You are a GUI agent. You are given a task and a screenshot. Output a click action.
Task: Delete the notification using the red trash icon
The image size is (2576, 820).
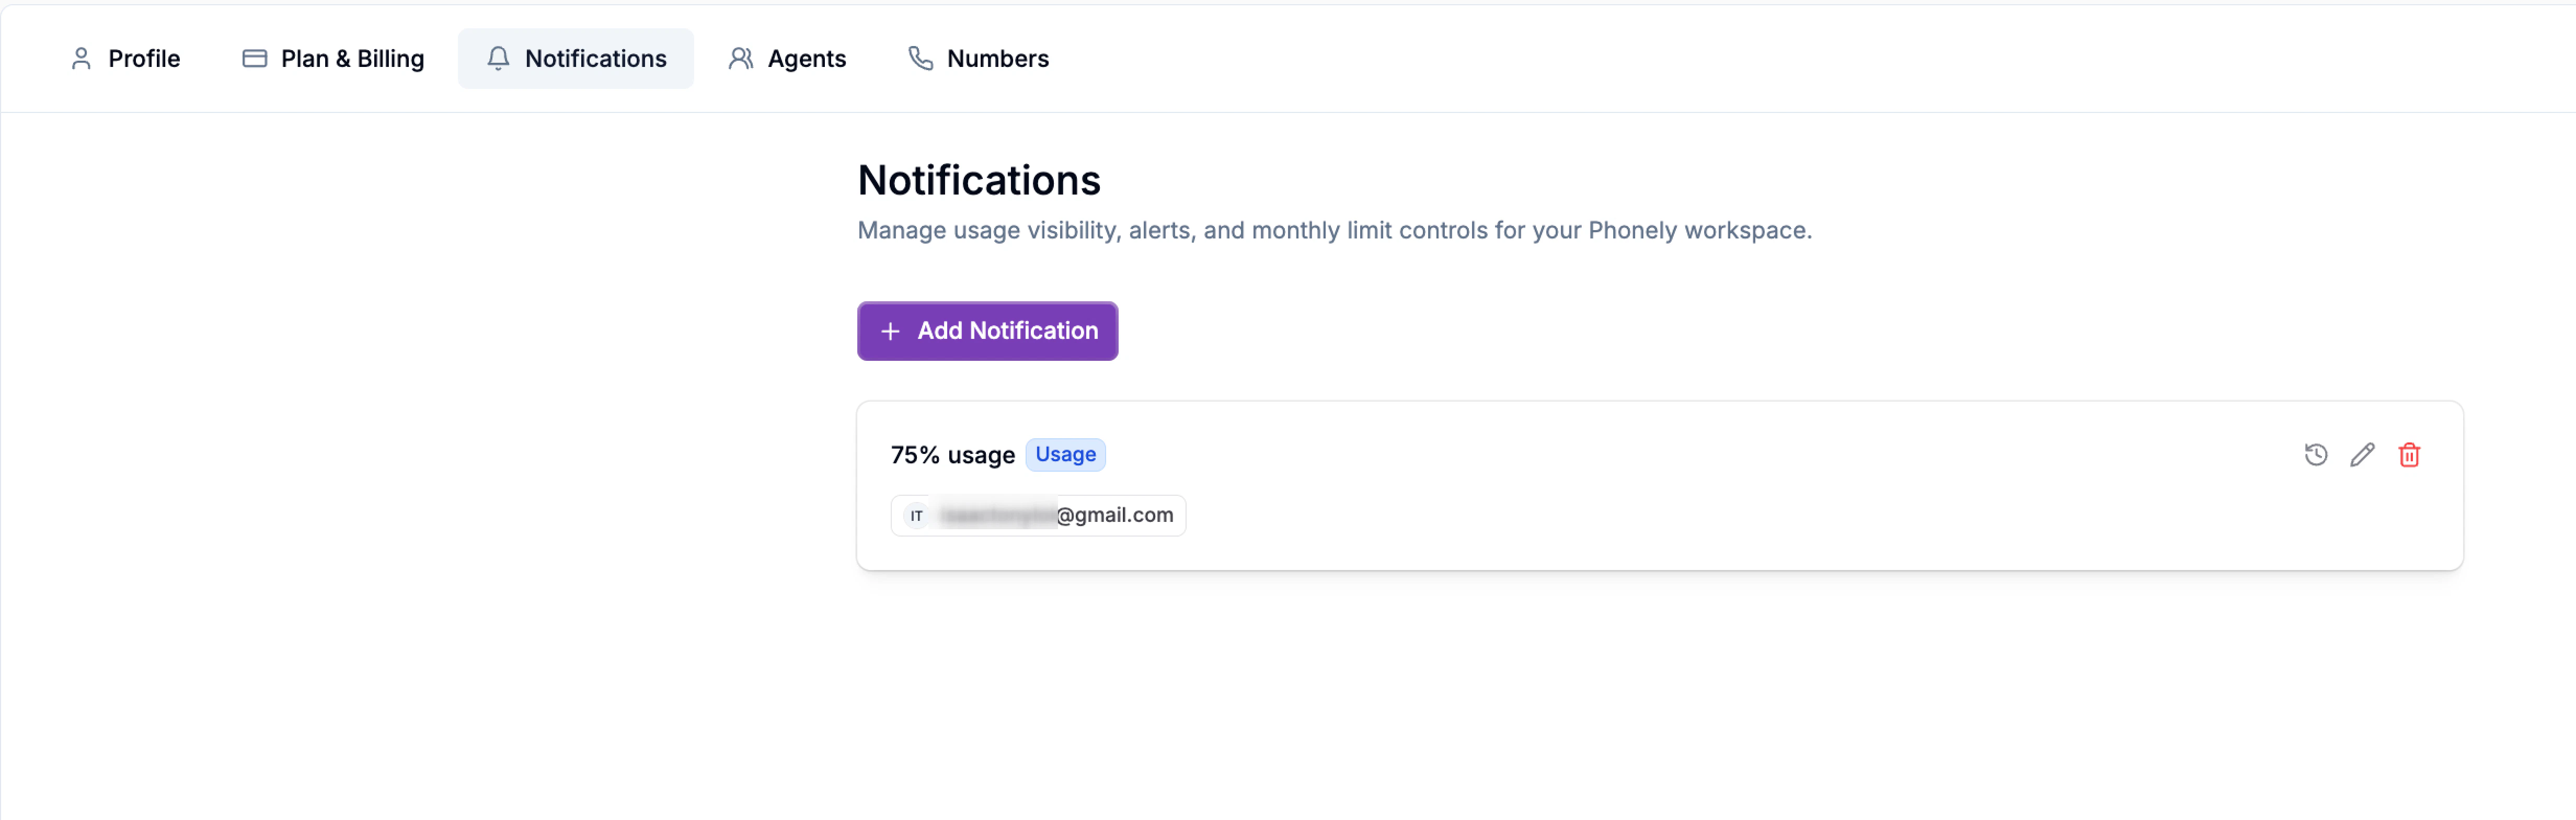point(2410,455)
